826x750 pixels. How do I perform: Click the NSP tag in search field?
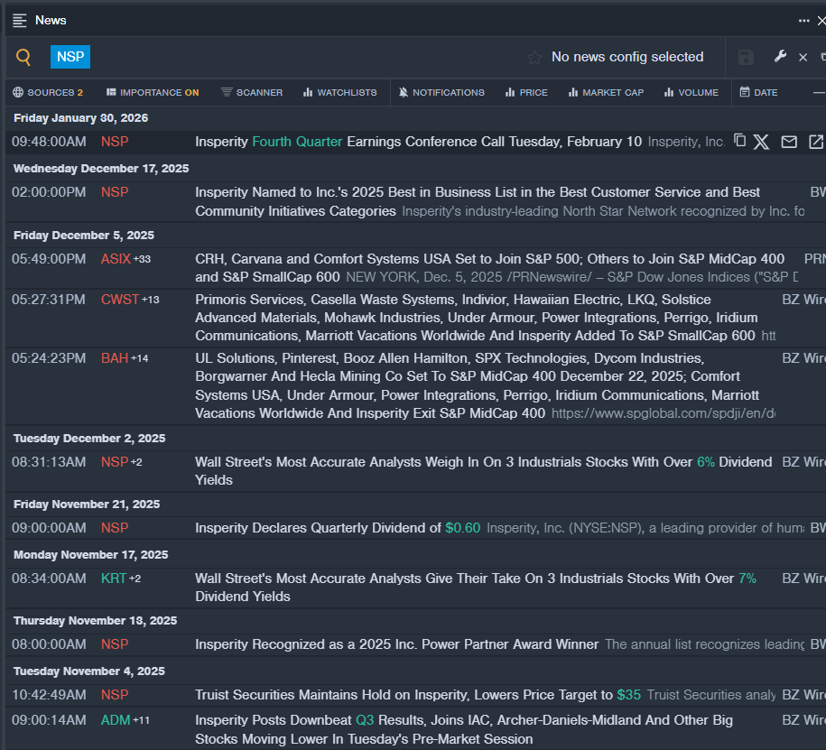coord(70,58)
